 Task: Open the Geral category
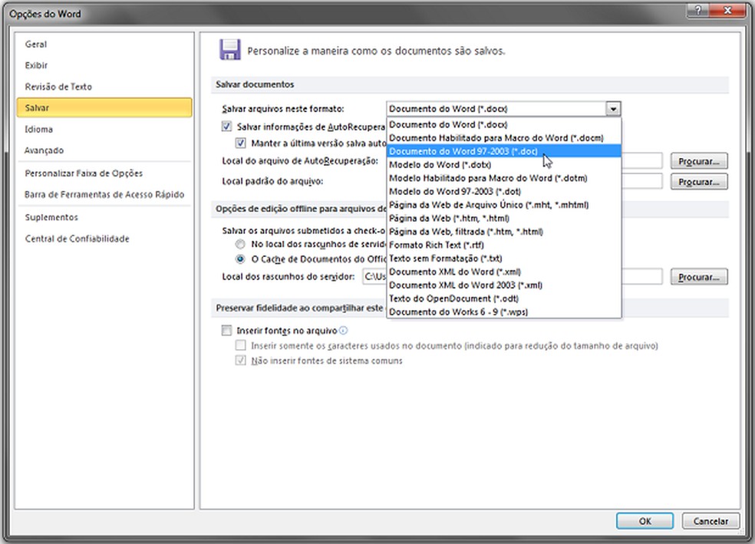104,45
